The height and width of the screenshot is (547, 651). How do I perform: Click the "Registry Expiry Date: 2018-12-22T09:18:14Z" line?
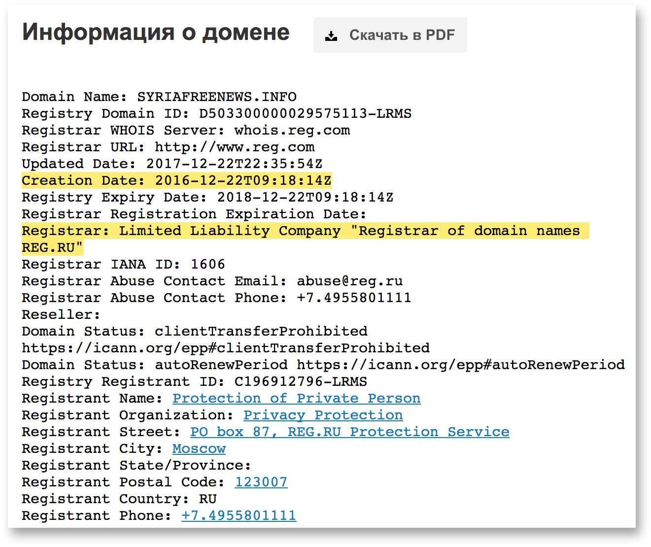tap(207, 197)
